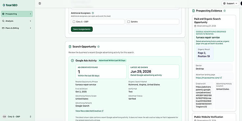242x121 pixels.
Task: Click the Richmond, Virginia, United States value
Action: 144,85
